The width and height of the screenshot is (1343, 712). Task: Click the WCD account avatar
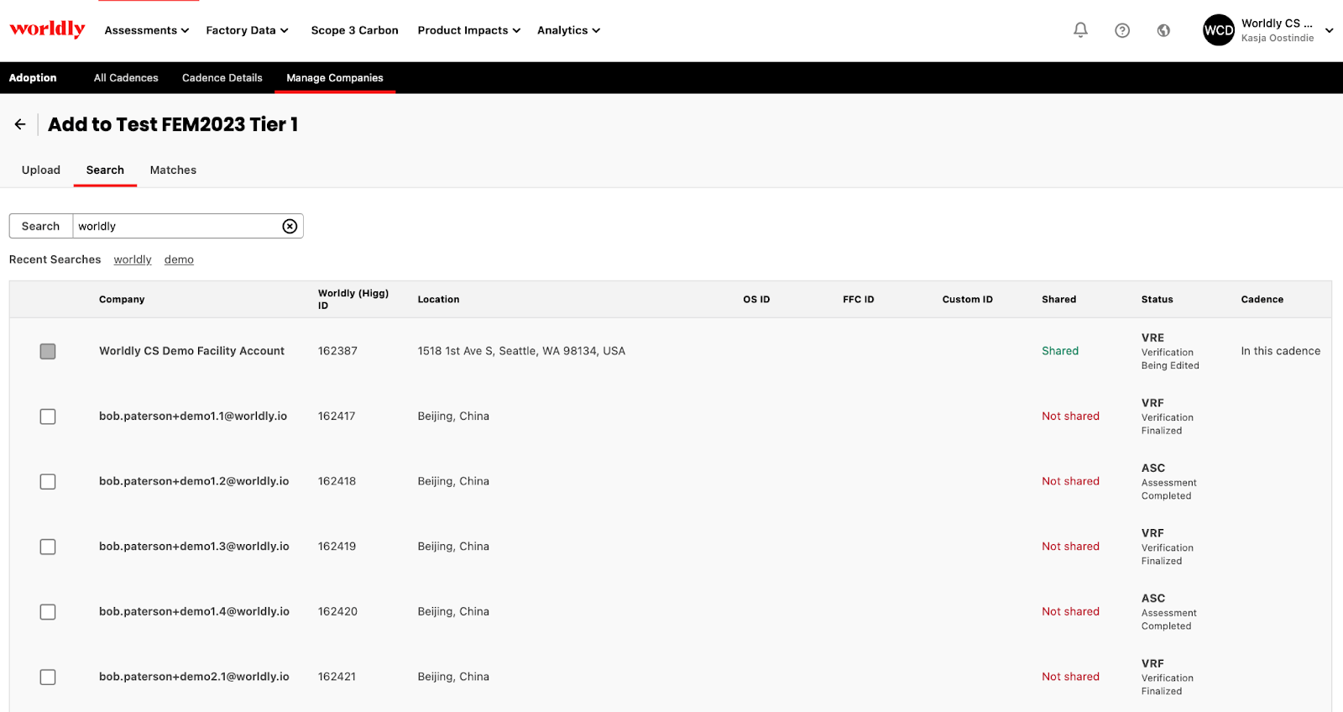click(x=1219, y=30)
